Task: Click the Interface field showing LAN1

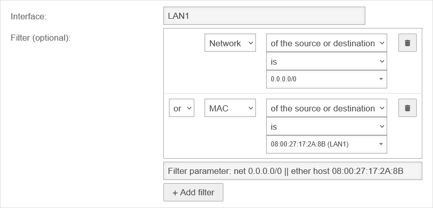Action: (264, 16)
